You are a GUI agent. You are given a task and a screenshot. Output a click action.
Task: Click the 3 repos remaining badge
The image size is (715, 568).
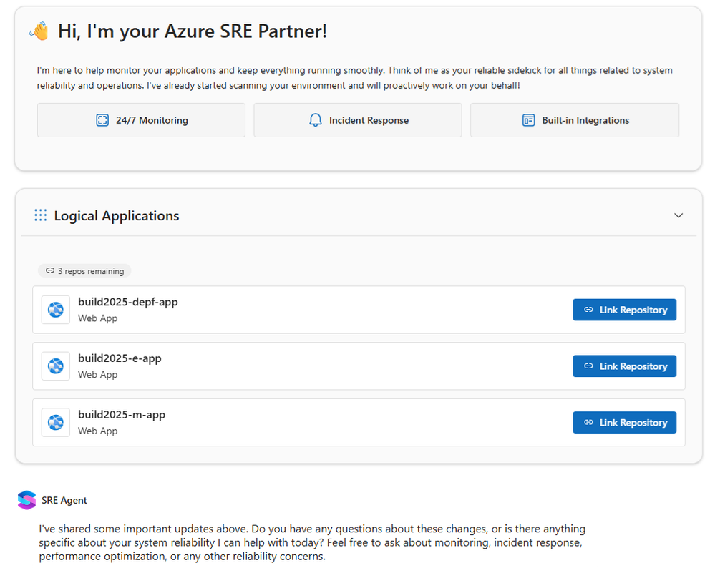[84, 271]
